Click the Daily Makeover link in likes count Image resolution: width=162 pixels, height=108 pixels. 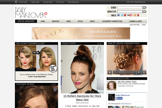pos(126,104)
